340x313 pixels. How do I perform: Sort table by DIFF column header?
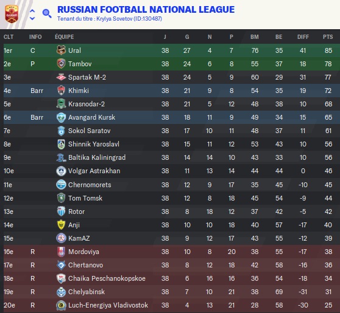[x=303, y=37]
